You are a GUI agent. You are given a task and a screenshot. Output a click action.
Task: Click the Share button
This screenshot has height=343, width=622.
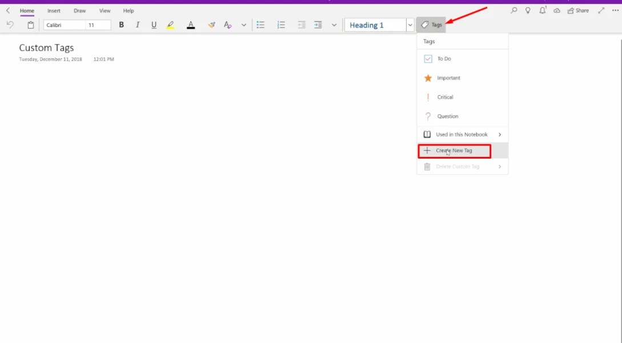click(579, 10)
